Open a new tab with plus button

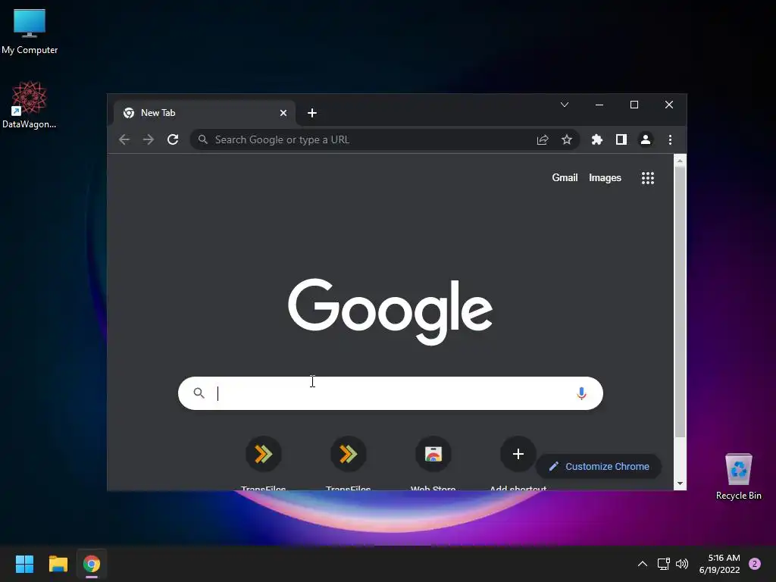[311, 113]
